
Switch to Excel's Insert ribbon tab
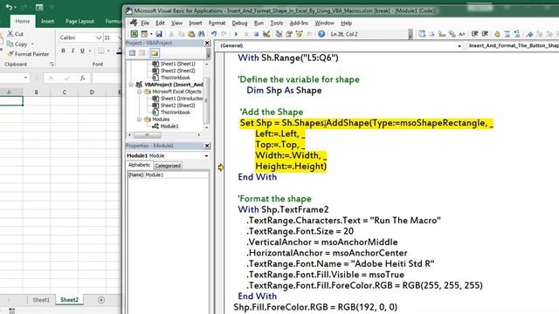(47, 21)
